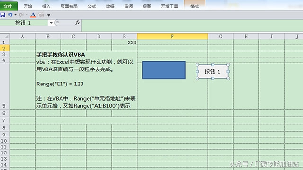Click the text Range("E1") = 123
This screenshot has height=170, width=303.
60,84
